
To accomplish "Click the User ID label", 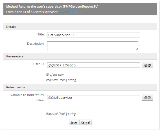I will tap(38, 64).
